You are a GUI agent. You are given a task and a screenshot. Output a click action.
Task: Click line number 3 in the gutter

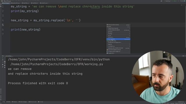click(3, 16)
